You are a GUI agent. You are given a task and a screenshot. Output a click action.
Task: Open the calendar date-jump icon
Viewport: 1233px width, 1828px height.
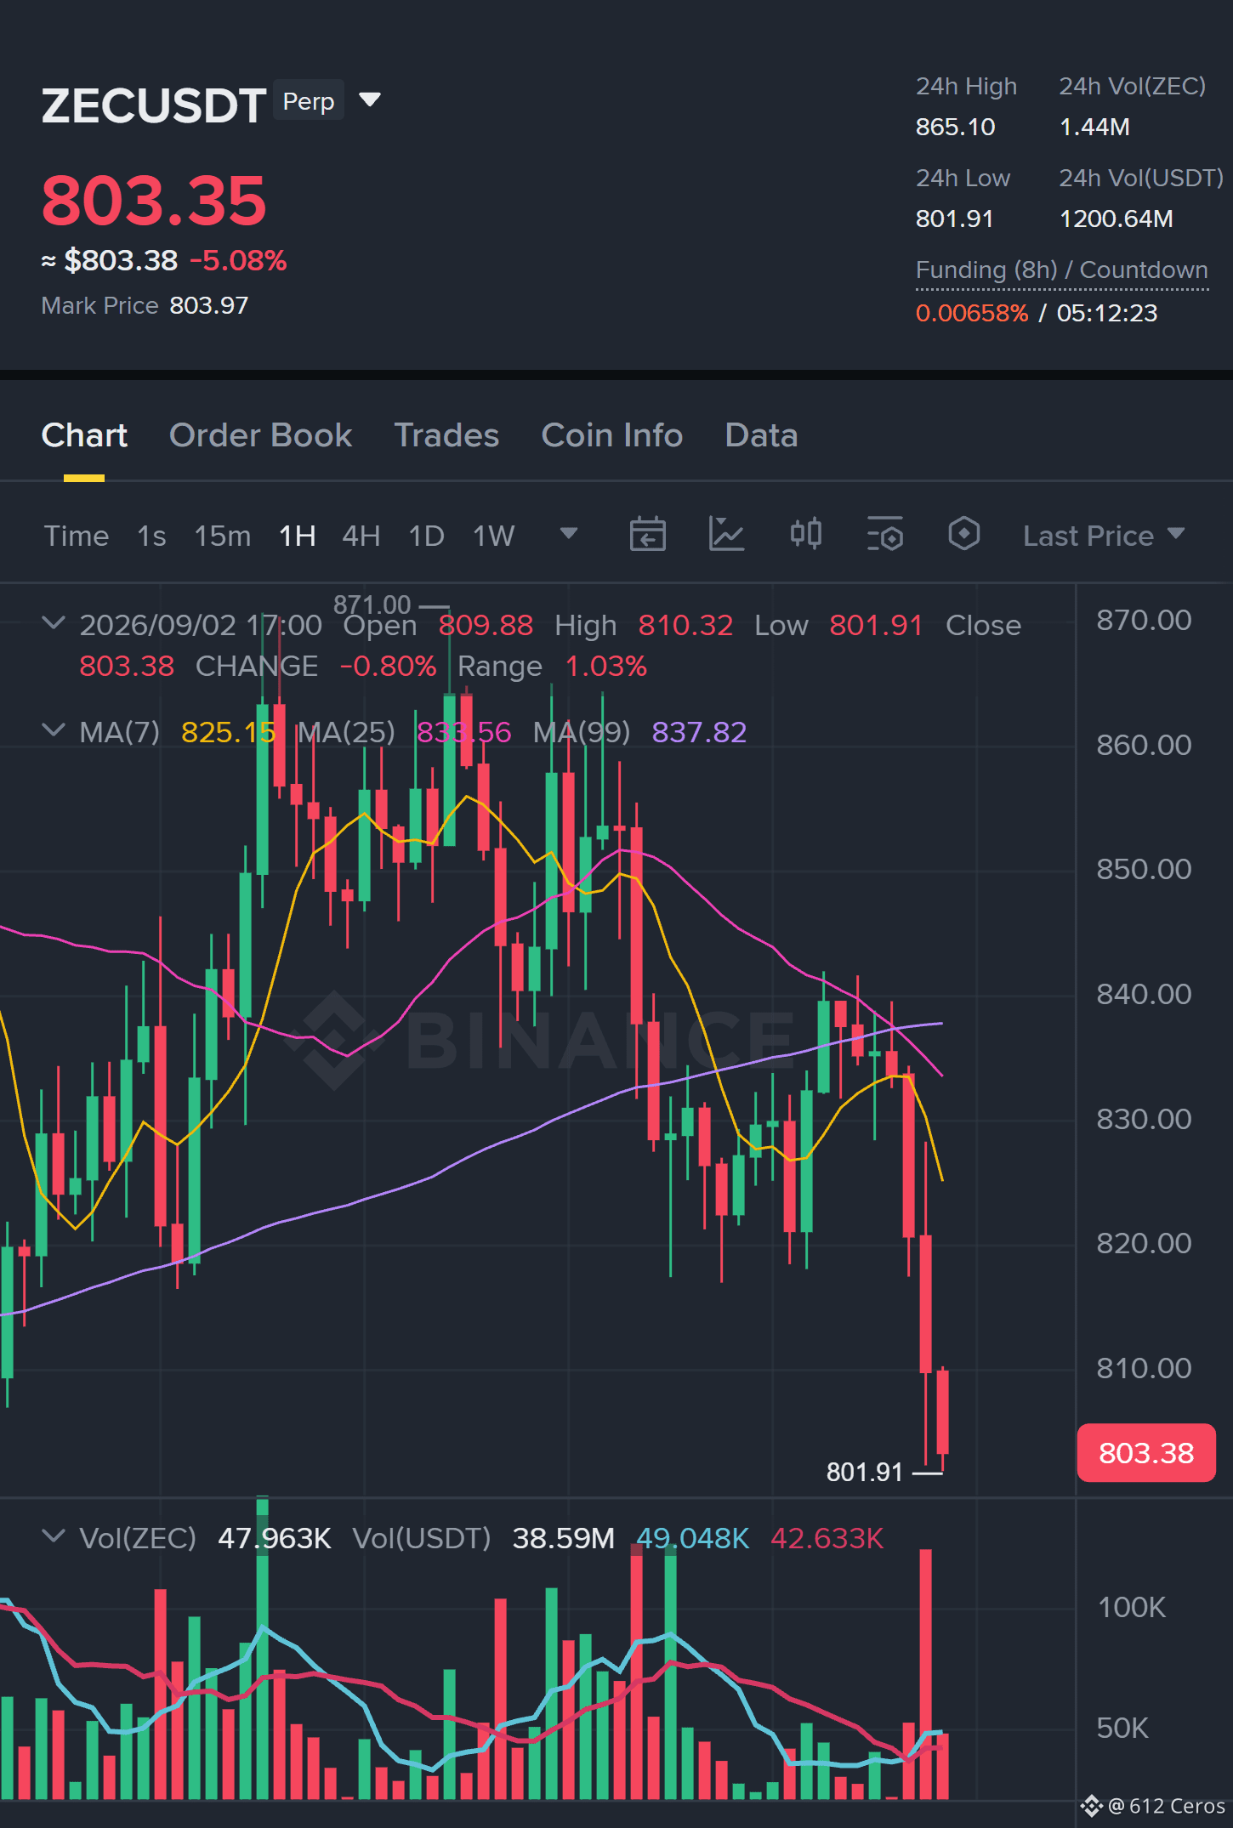[x=647, y=535]
